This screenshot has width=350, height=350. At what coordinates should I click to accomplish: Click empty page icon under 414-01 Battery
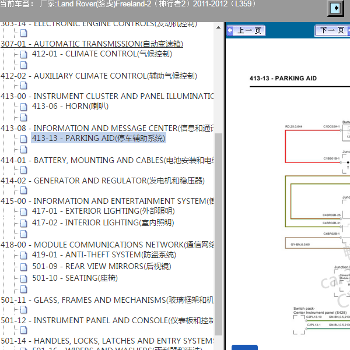coord(24,170)
